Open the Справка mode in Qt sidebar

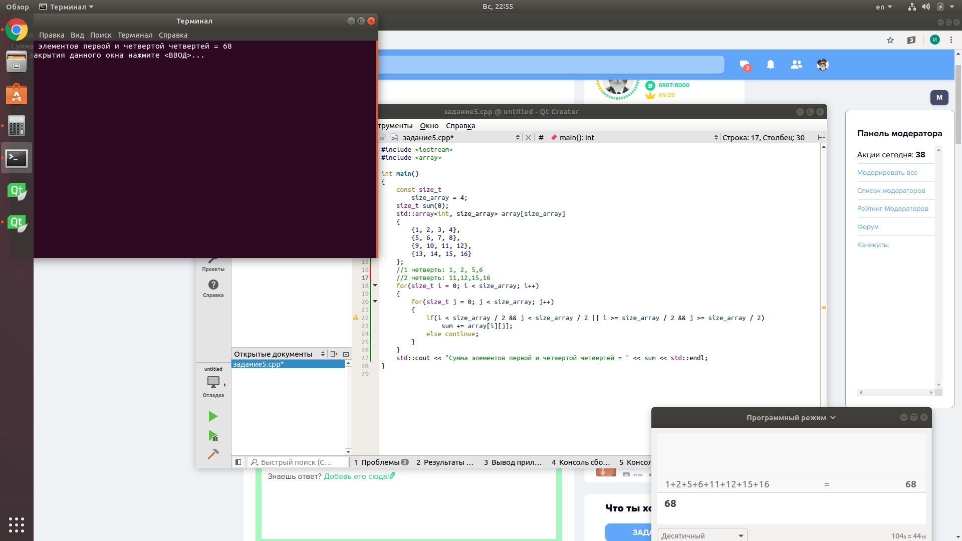click(x=213, y=288)
